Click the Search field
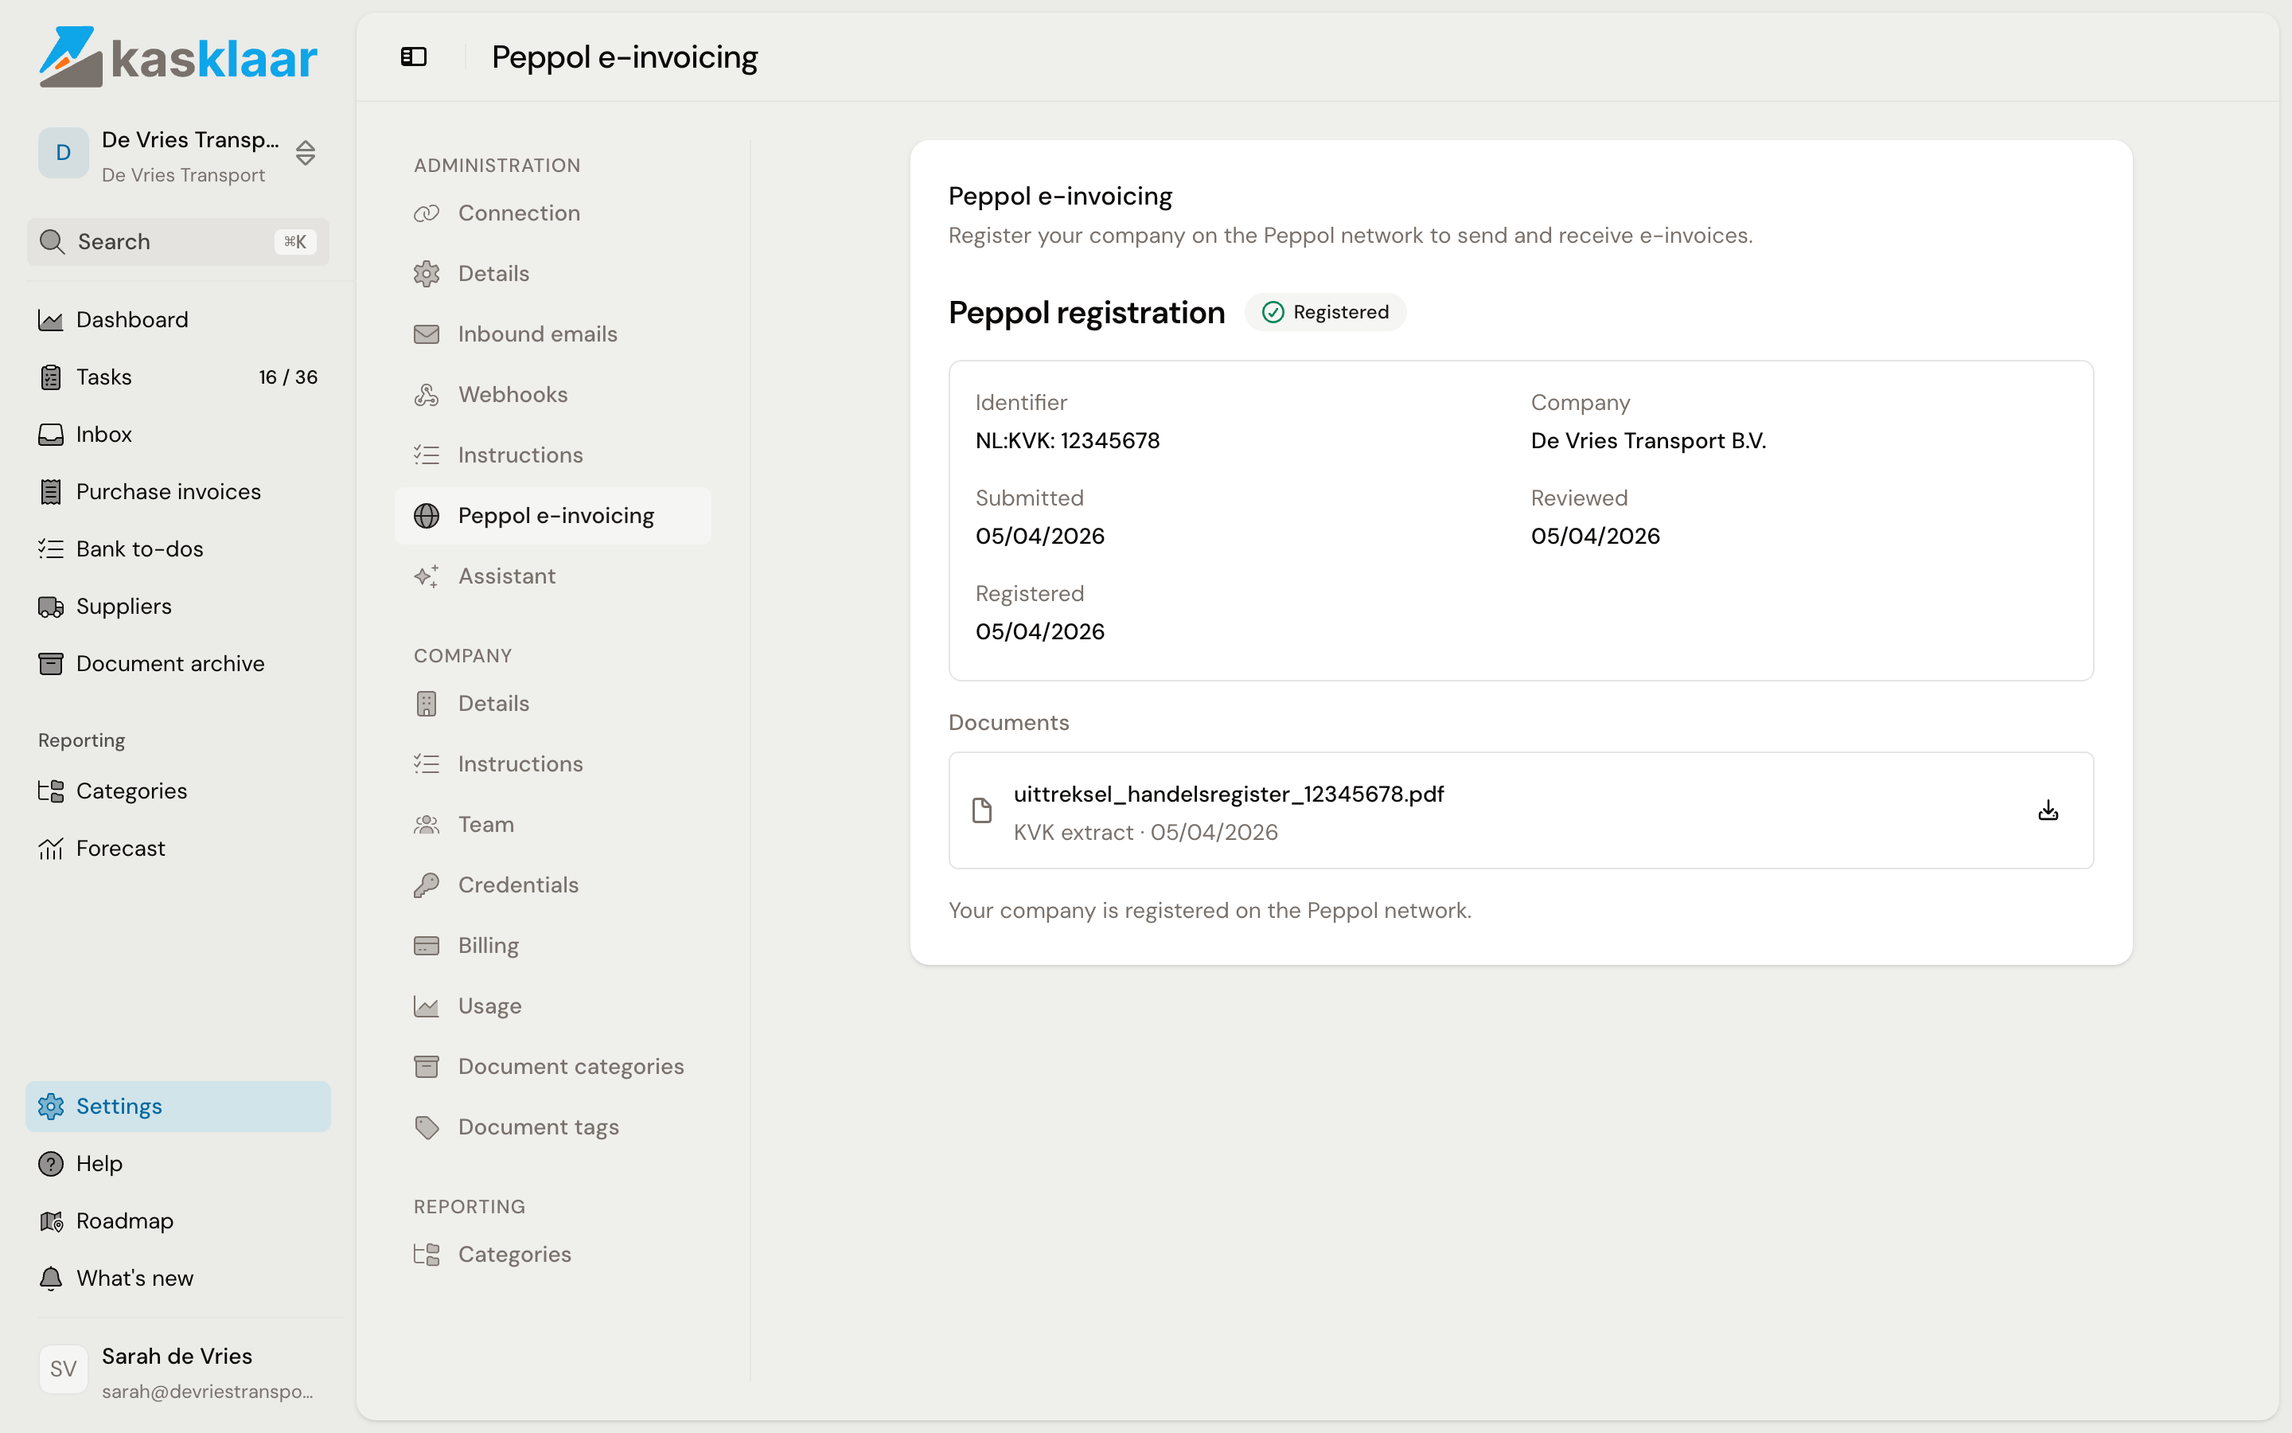This screenshot has width=2292, height=1433. click(178, 242)
